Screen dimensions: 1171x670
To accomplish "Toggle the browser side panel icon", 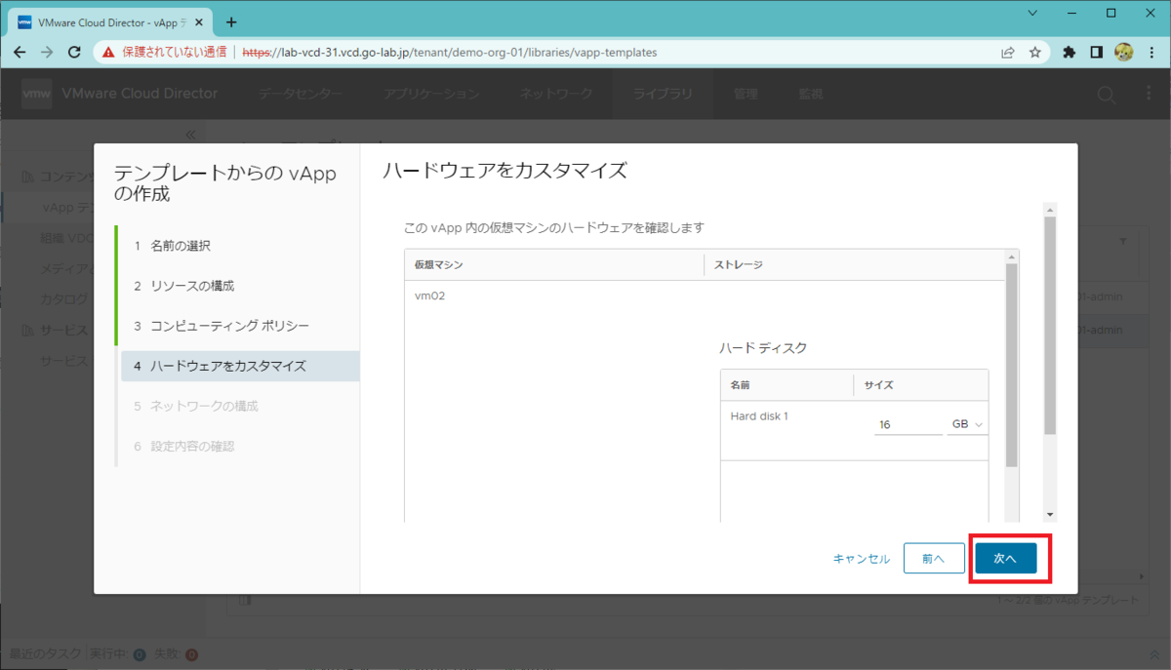I will coord(1097,53).
